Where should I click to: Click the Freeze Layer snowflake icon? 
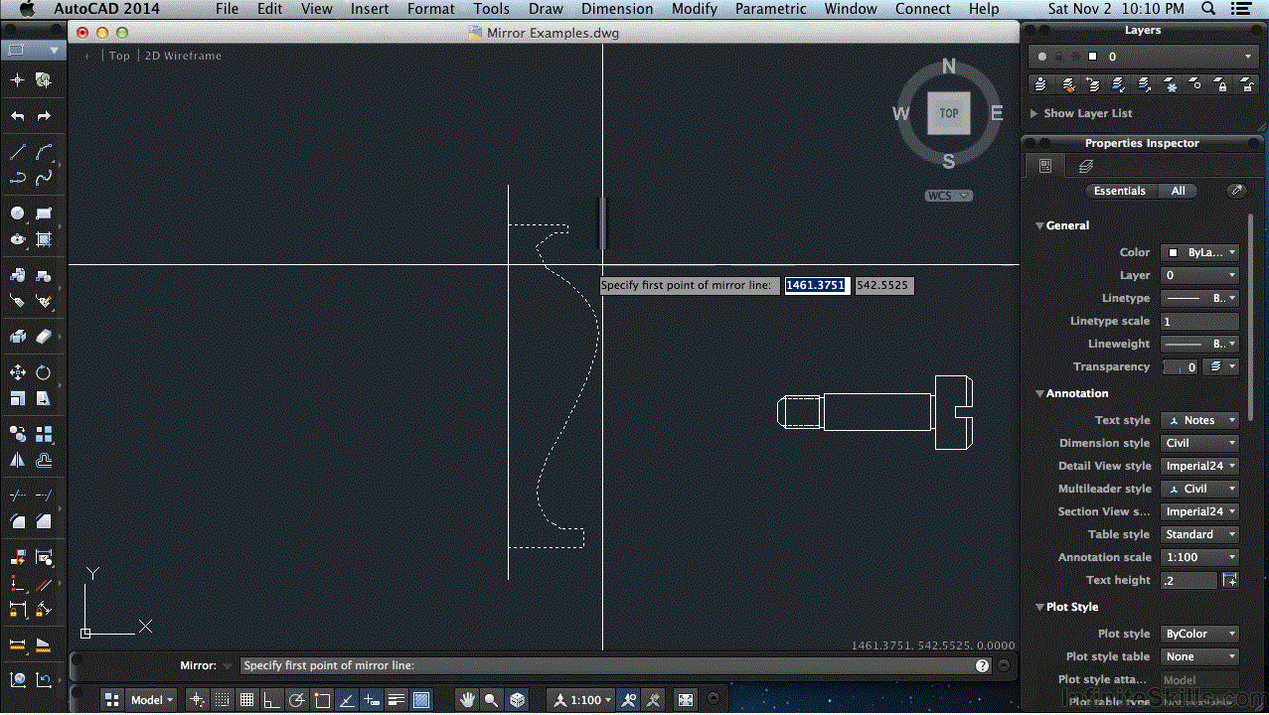[x=1171, y=85]
